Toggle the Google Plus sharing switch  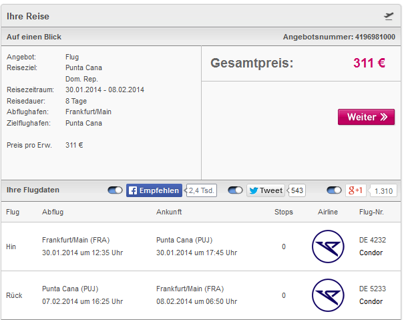(334, 190)
